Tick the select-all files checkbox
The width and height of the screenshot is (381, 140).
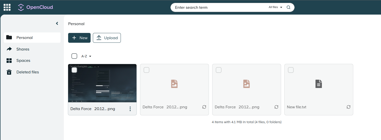[x=74, y=56]
